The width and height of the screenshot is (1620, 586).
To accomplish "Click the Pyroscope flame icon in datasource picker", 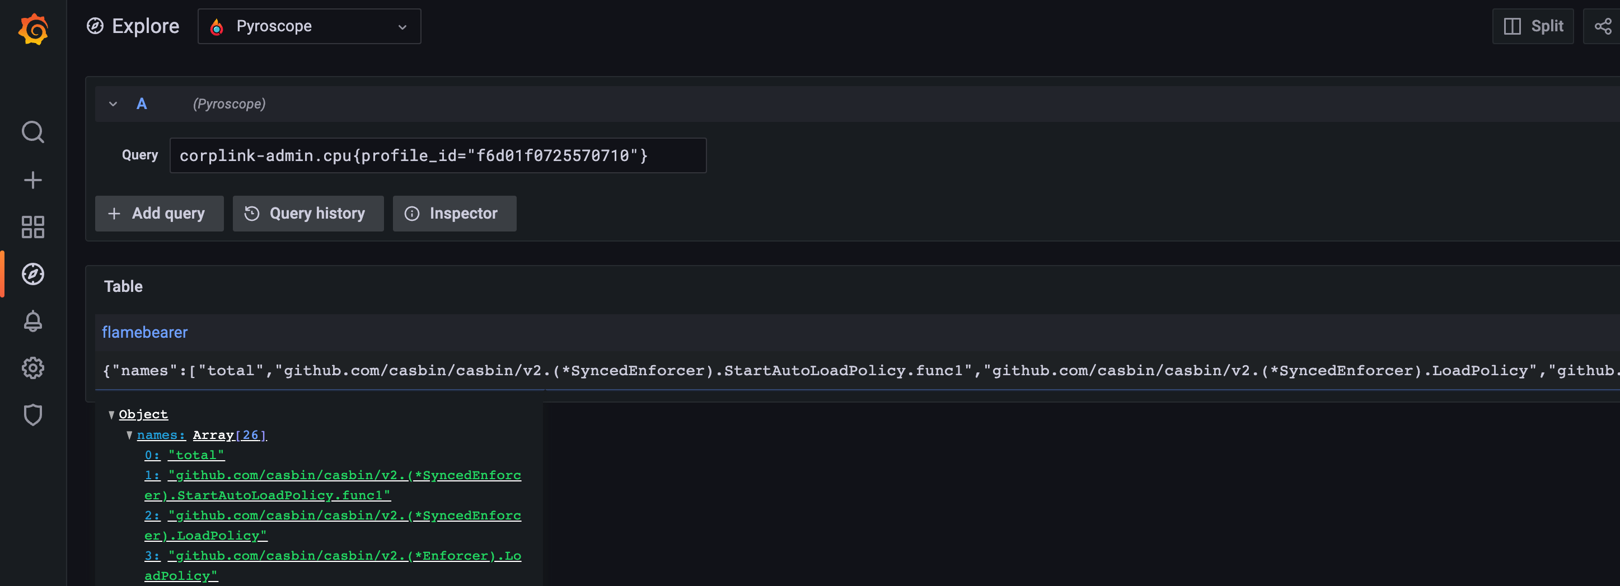I will point(218,26).
